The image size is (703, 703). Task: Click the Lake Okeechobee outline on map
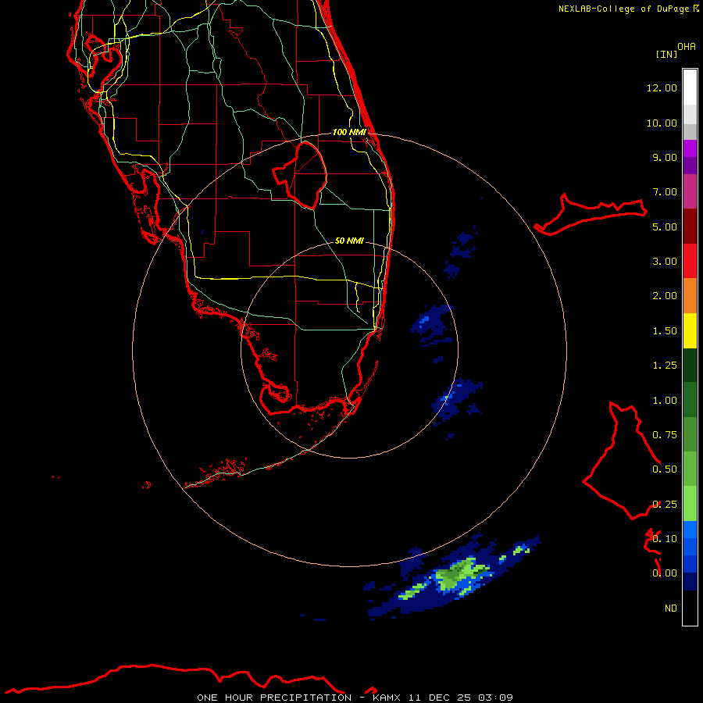299,175
